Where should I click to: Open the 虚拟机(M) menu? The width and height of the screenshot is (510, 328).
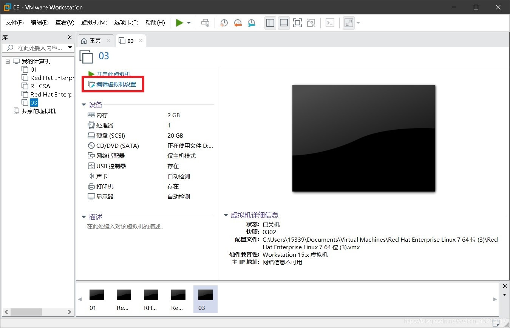click(94, 23)
